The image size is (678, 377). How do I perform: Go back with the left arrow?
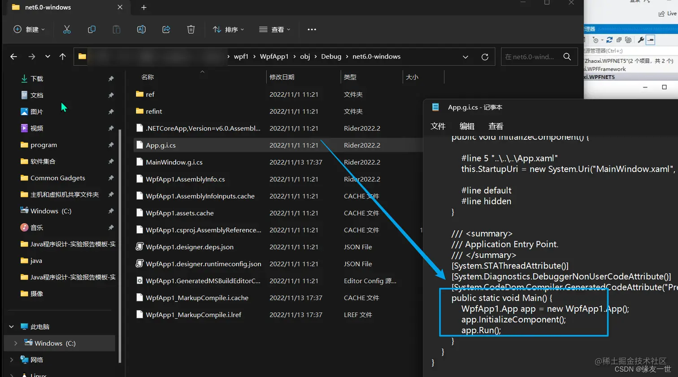(x=13, y=56)
